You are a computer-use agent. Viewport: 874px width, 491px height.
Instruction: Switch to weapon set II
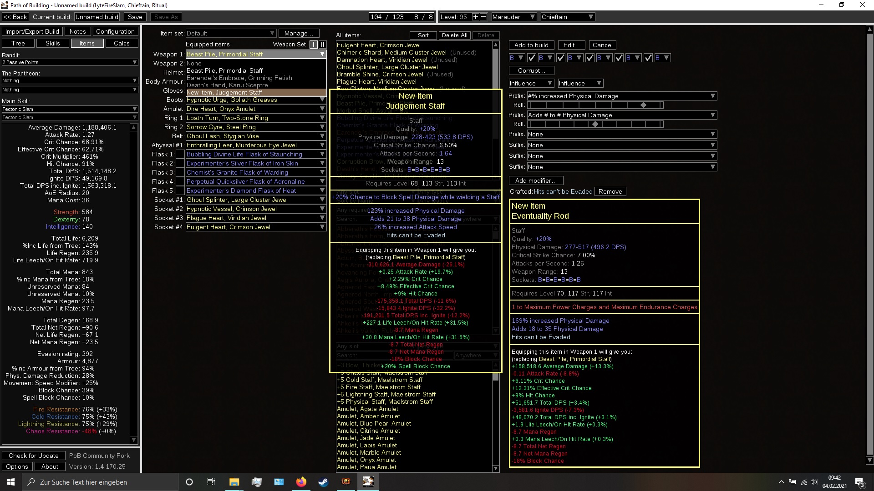(323, 45)
